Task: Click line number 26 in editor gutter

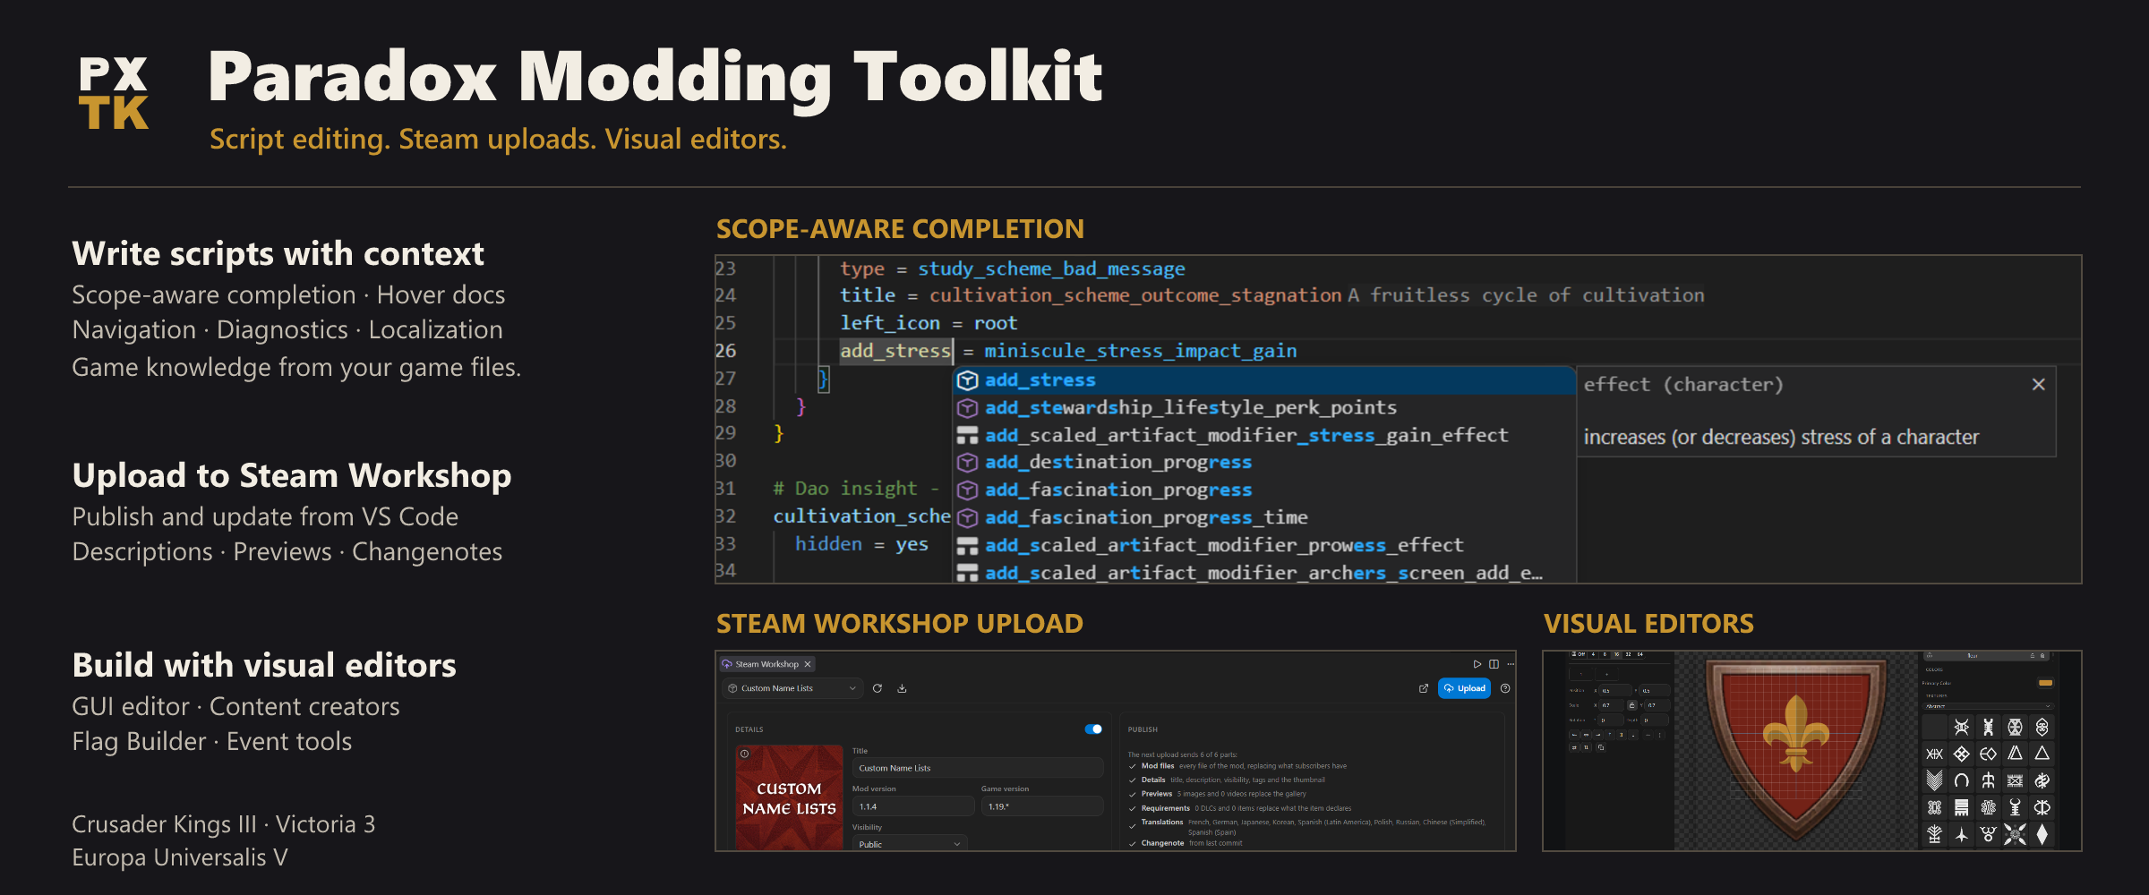Action: tap(725, 351)
